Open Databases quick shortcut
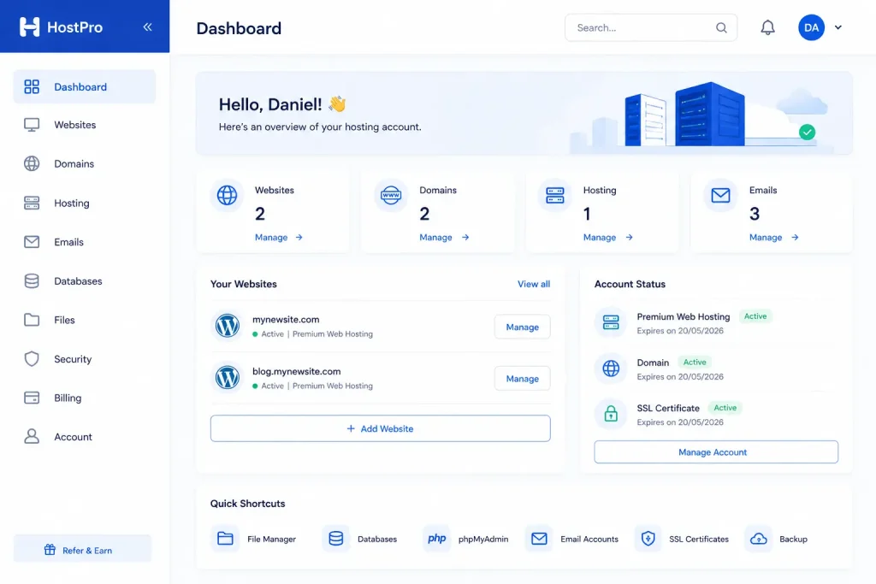 (x=360, y=539)
